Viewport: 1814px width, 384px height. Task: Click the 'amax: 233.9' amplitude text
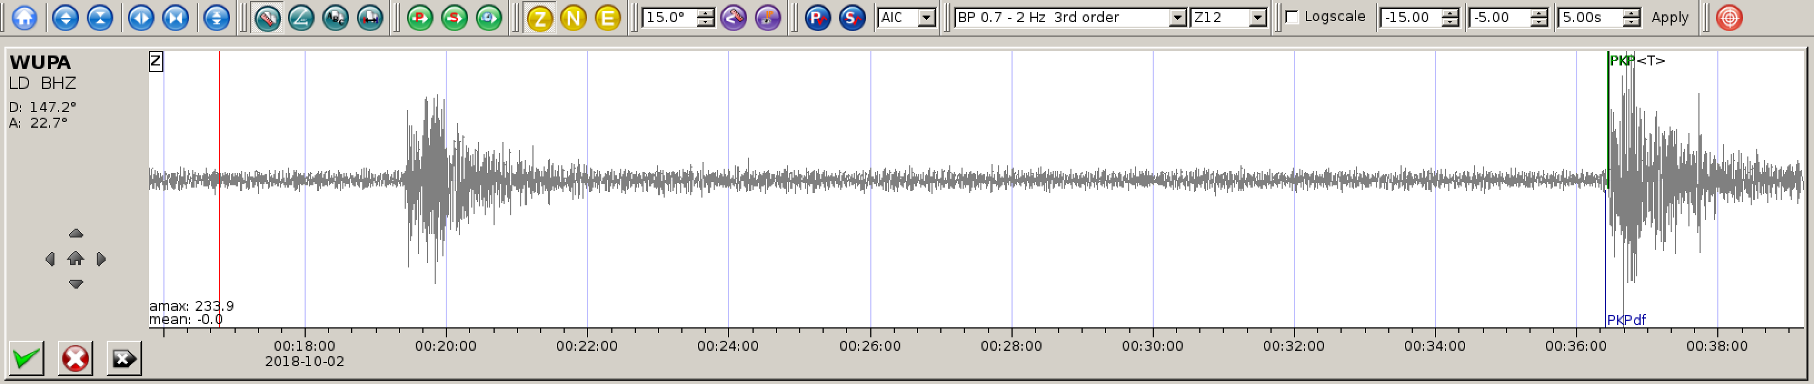click(x=192, y=306)
